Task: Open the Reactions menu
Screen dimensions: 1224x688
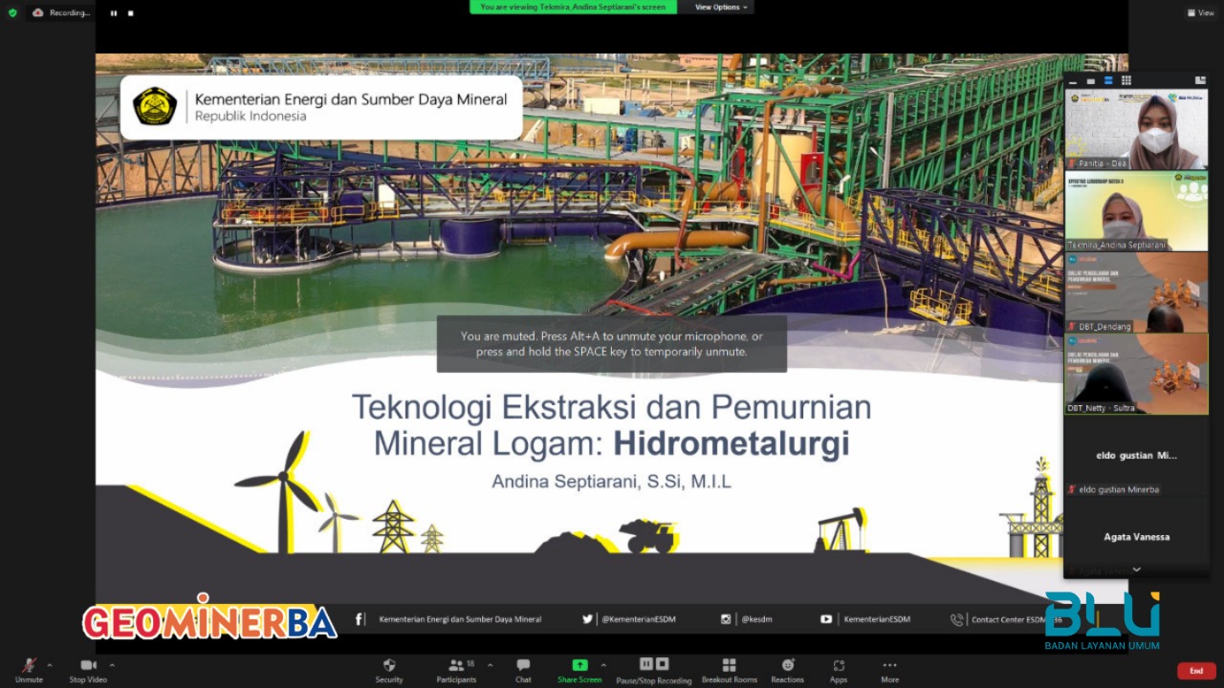Action: click(x=787, y=666)
